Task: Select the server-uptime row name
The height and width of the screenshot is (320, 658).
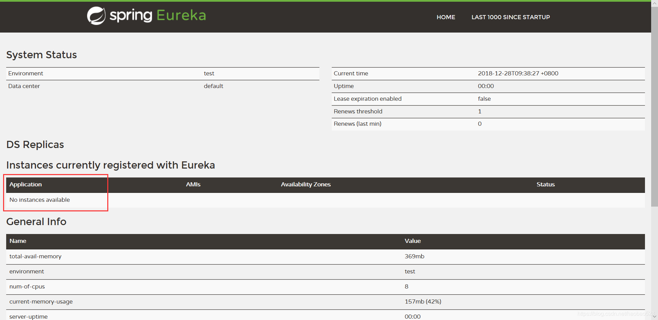Action: [x=28, y=317]
